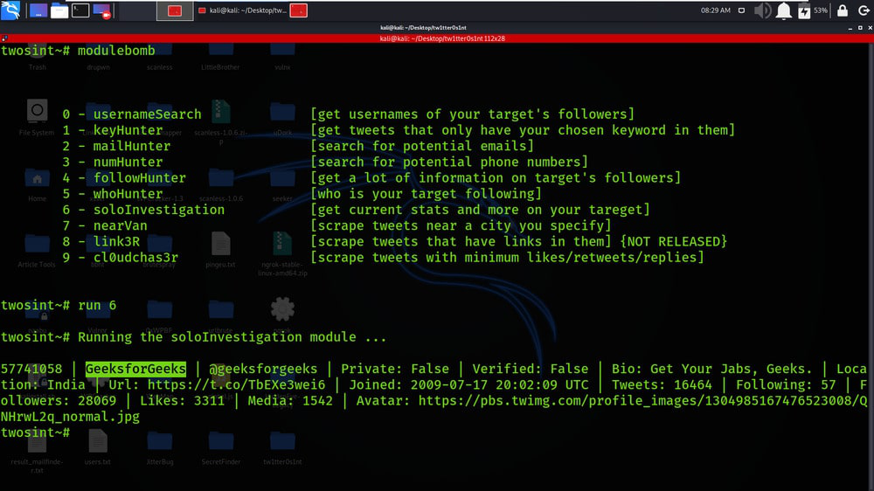874x491 pixels.
Task: Select module entry '7 - nearVan'
Action: click(105, 225)
